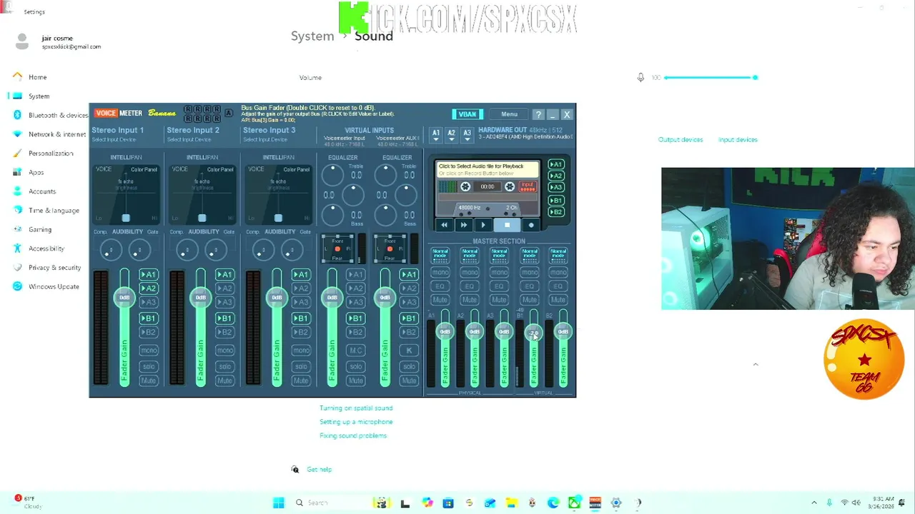Click Voicemeeter icon in taskbar

coord(595,503)
